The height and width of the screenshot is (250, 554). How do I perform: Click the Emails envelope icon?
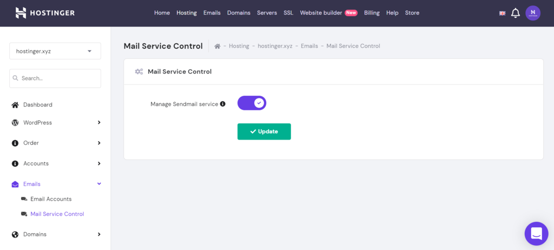[15, 184]
